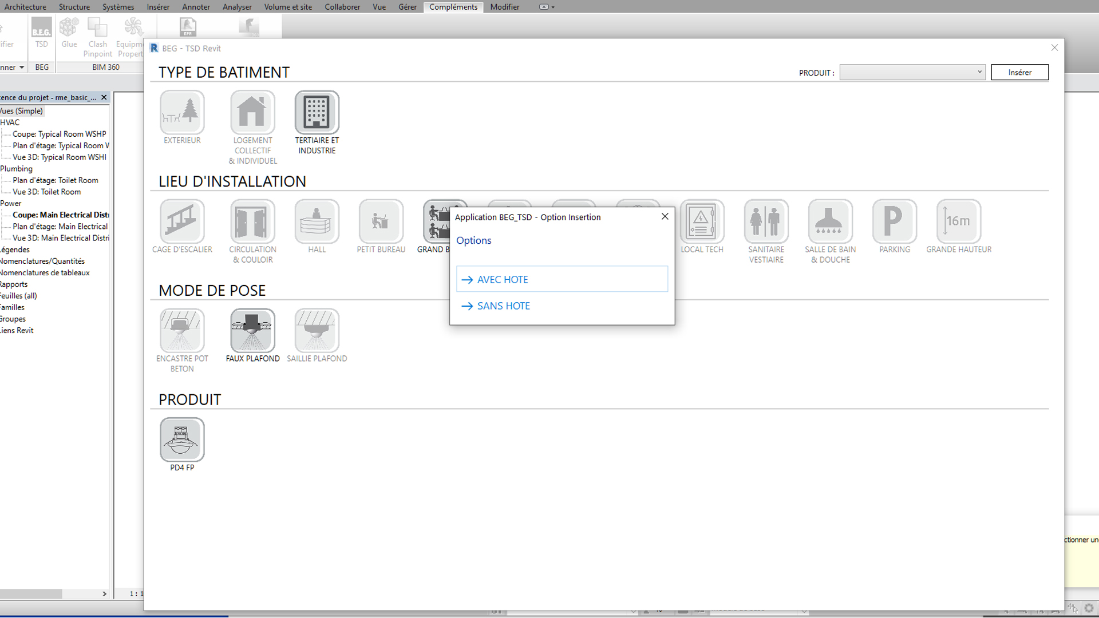
Task: Select SANITAIRE VESTIAIRE location icon
Action: tap(766, 221)
